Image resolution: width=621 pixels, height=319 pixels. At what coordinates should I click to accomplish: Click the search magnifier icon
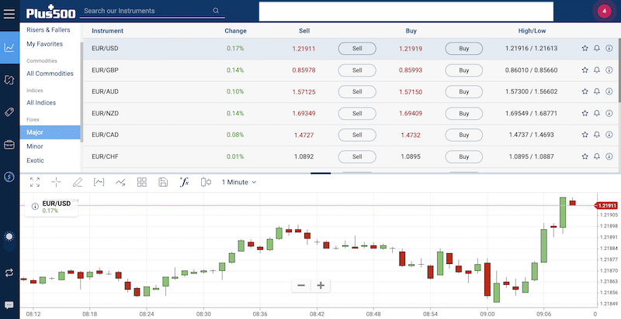coord(216,11)
